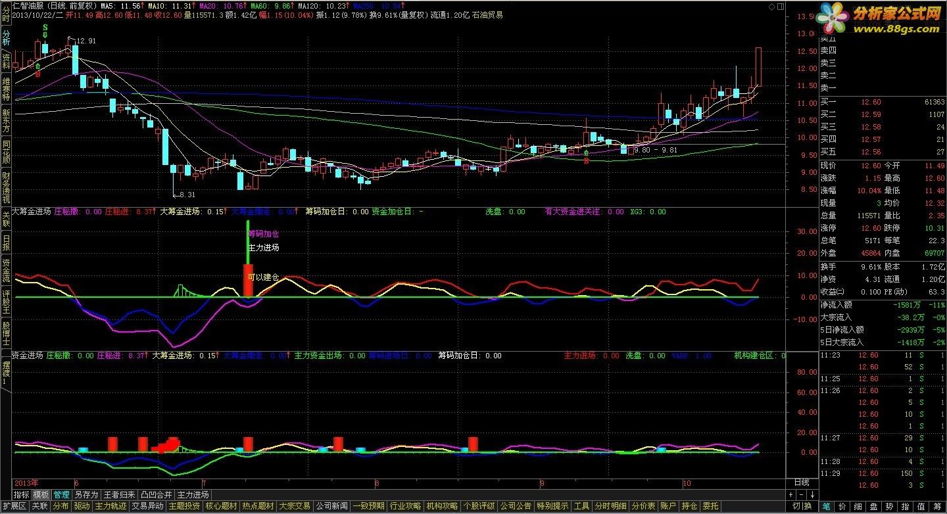Image resolution: width=947 pixels, height=514 pixels.
Task: Click the green S sell marker at chart top-left
Action: [x=45, y=28]
